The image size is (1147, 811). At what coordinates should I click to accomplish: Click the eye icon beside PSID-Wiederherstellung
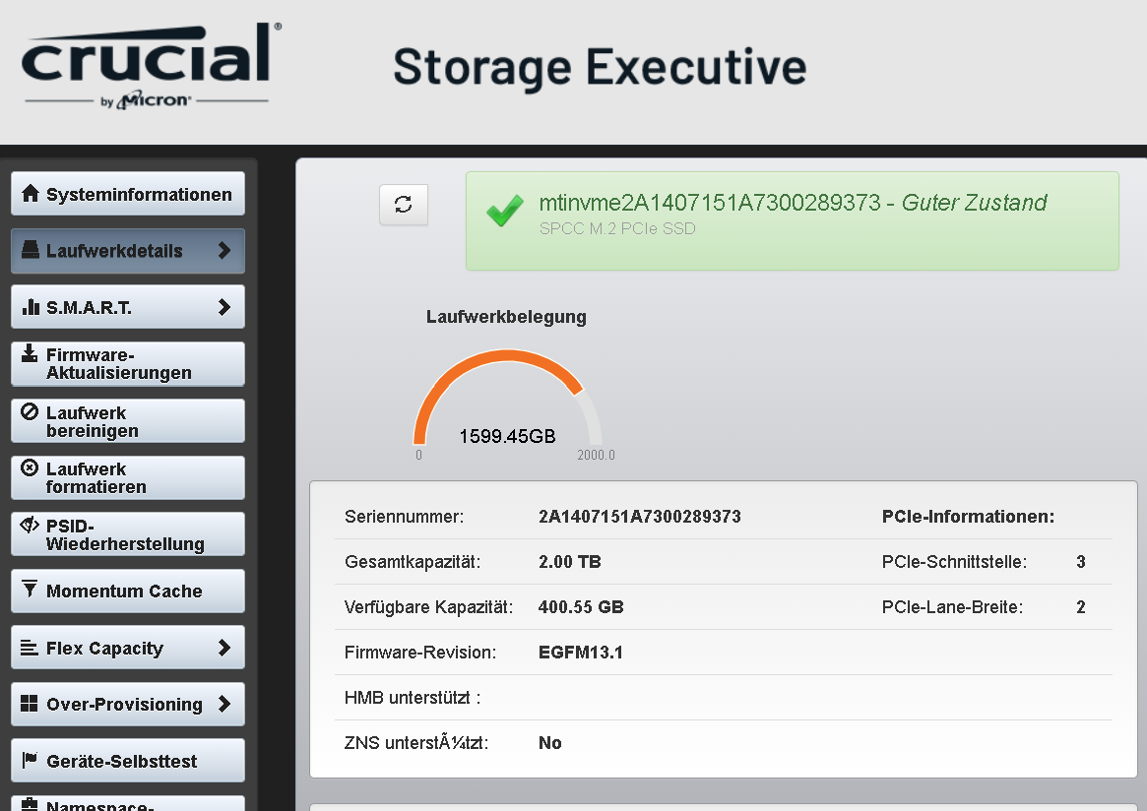(x=30, y=525)
